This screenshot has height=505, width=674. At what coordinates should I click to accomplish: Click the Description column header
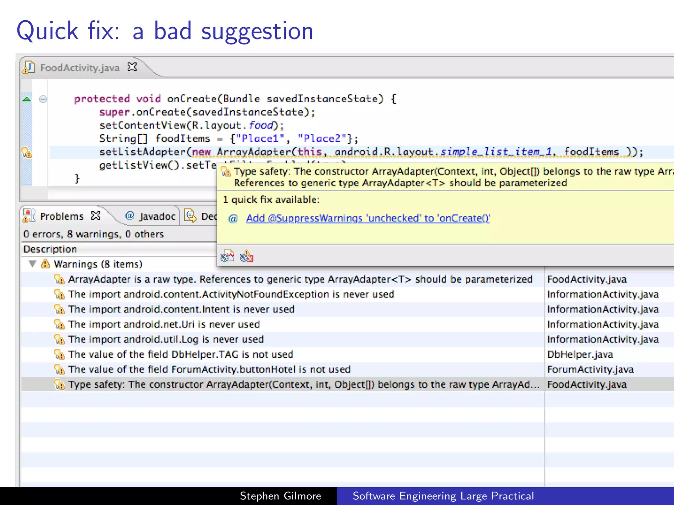[x=50, y=249]
